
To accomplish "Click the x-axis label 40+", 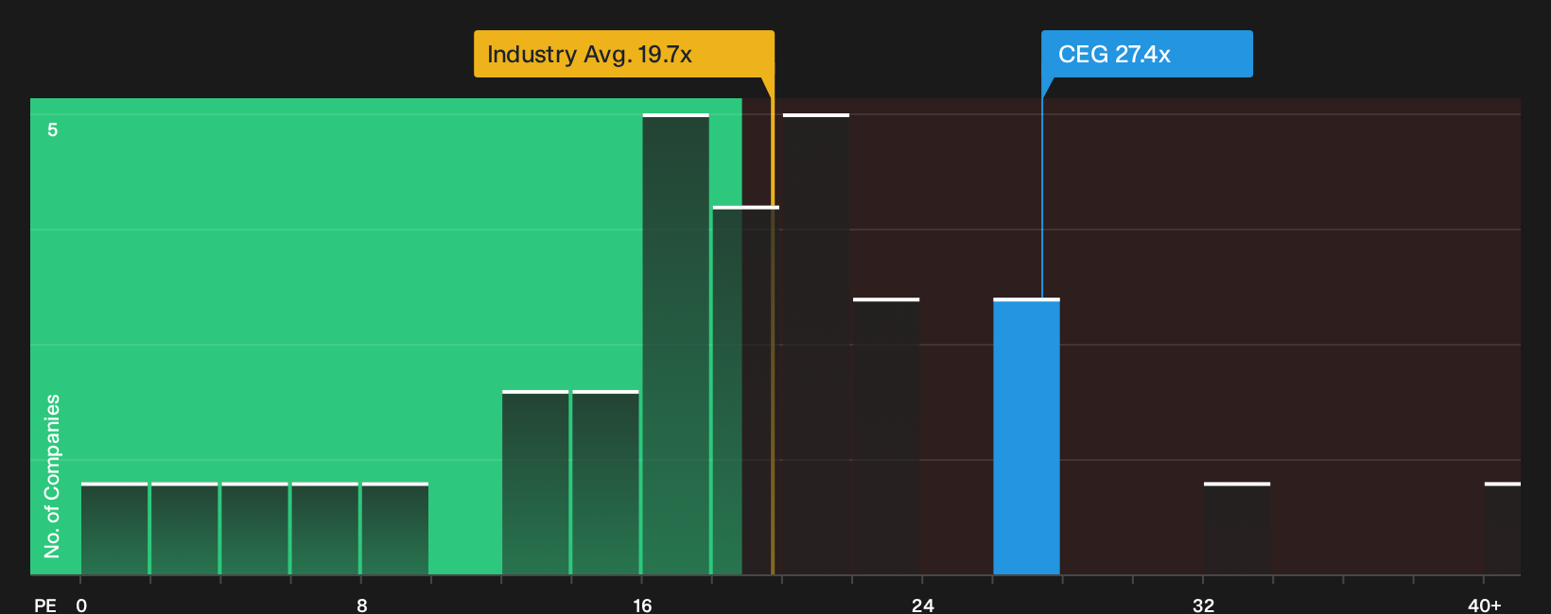I will [x=1484, y=605].
